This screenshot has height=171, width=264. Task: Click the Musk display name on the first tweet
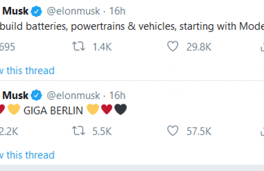[15, 11]
